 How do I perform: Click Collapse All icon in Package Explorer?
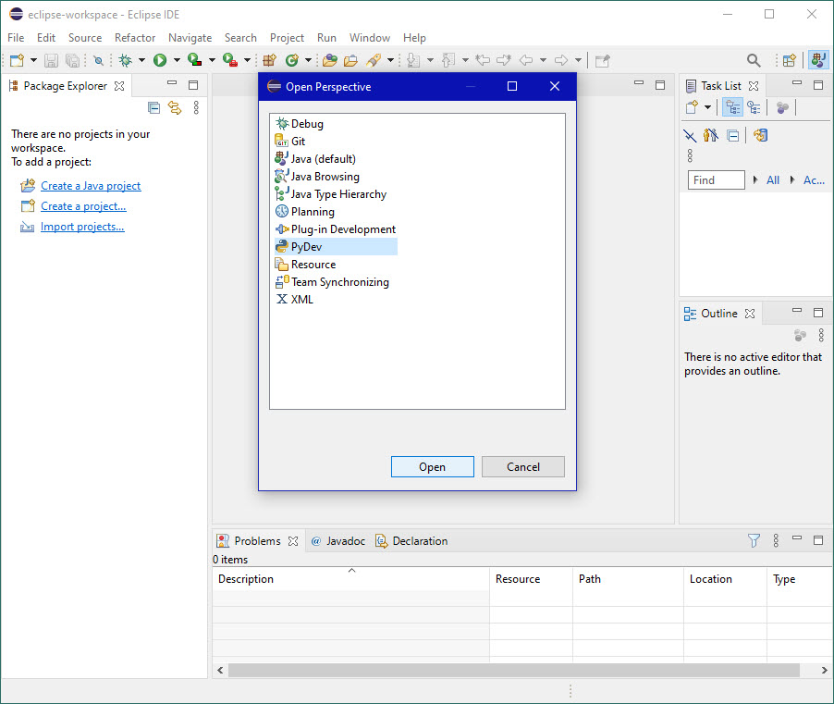[x=154, y=108]
